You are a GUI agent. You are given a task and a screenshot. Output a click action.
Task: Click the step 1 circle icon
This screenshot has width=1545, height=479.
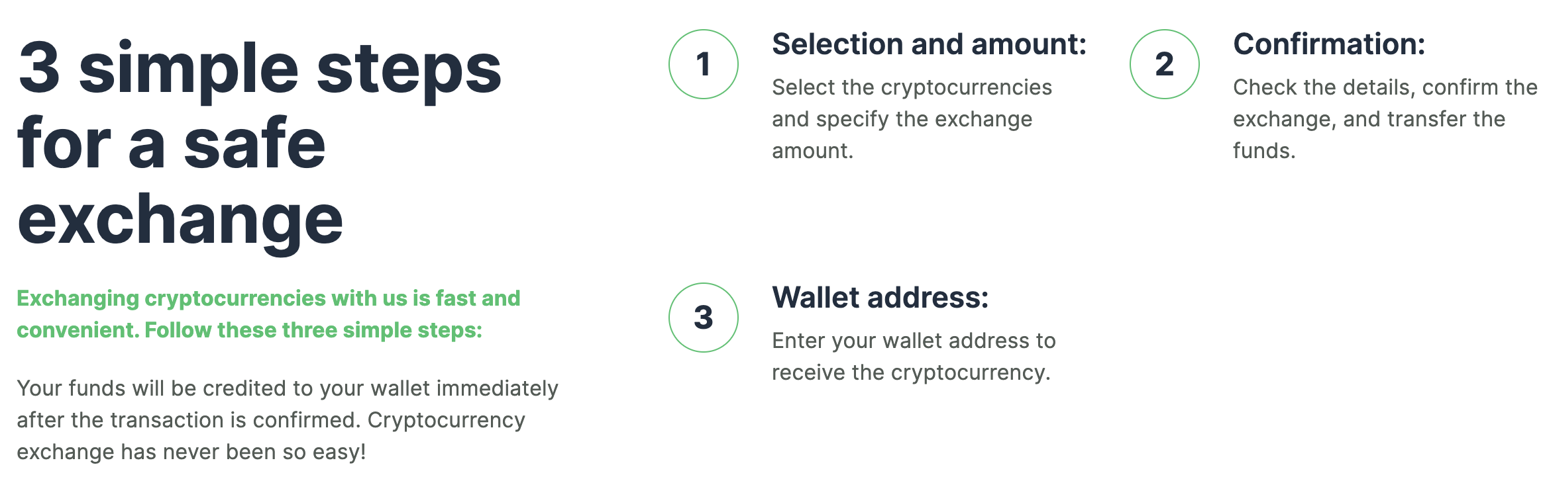coord(703,64)
